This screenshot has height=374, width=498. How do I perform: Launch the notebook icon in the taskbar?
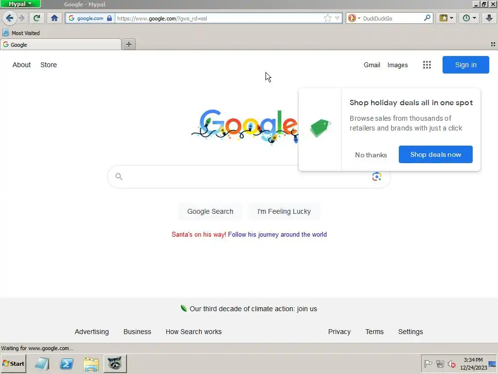[x=42, y=364]
